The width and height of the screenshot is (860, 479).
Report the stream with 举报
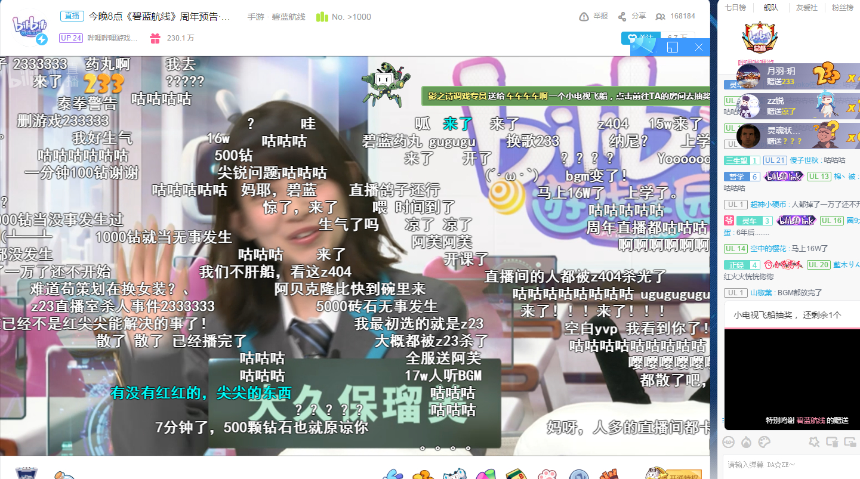pyautogui.click(x=593, y=16)
